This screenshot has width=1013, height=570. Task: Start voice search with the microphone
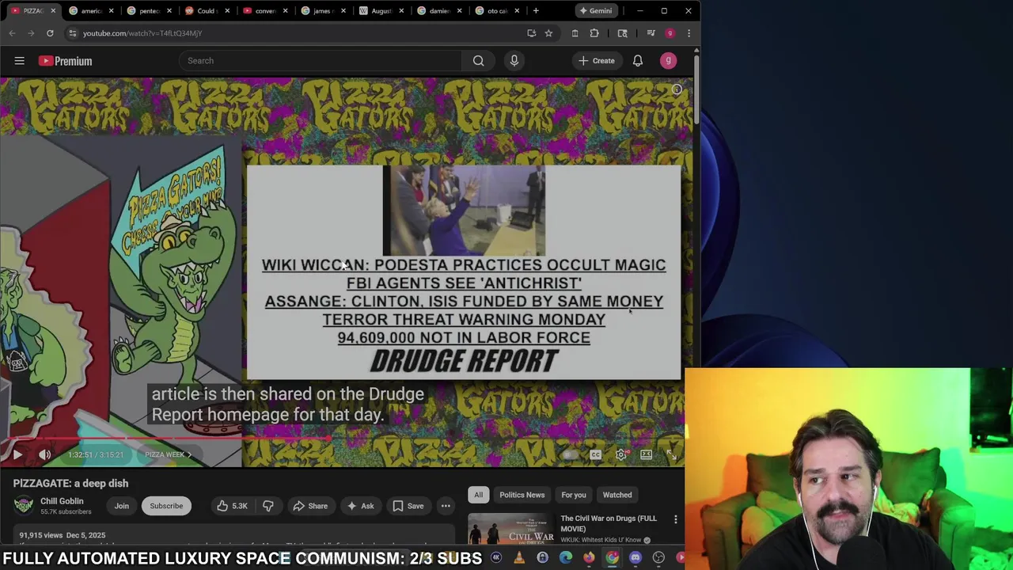point(514,61)
